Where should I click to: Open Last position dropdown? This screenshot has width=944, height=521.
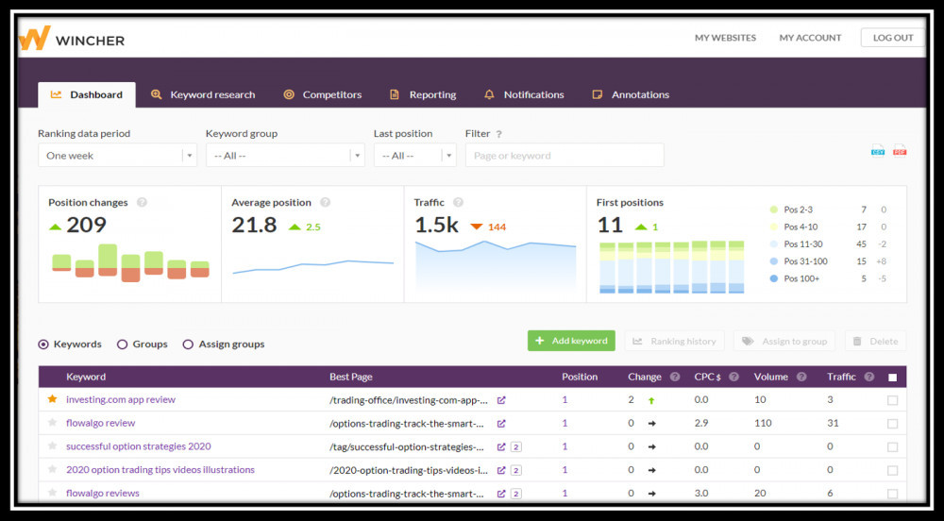pyautogui.click(x=414, y=155)
